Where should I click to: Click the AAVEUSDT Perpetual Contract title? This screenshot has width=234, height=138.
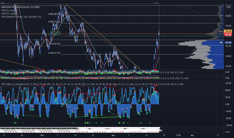point(20,7)
